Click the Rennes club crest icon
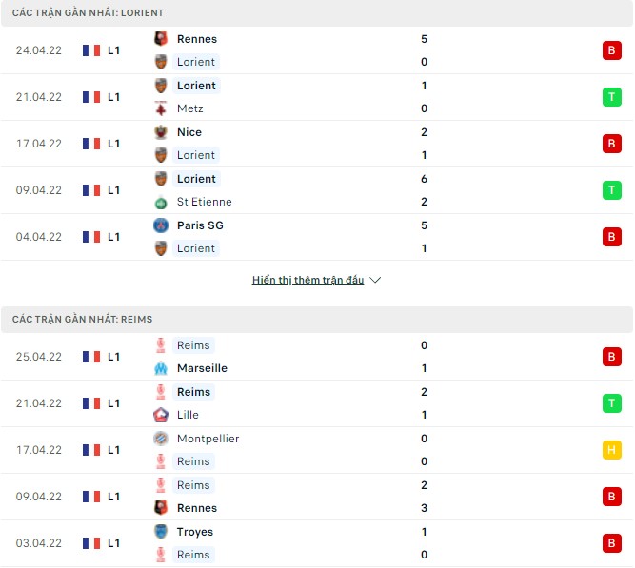This screenshot has width=635, height=568. click(161, 39)
